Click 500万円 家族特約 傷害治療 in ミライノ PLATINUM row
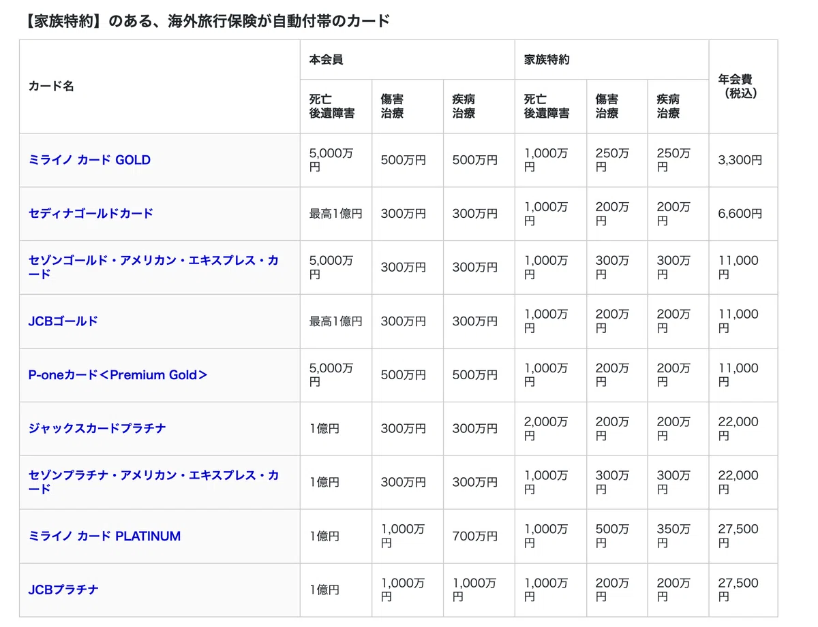This screenshot has height=627, width=818. [617, 536]
